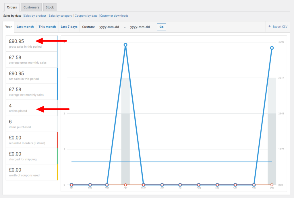This screenshot has height=198, width=294.
Task: Click the April data point on chart
Action: point(125,45)
